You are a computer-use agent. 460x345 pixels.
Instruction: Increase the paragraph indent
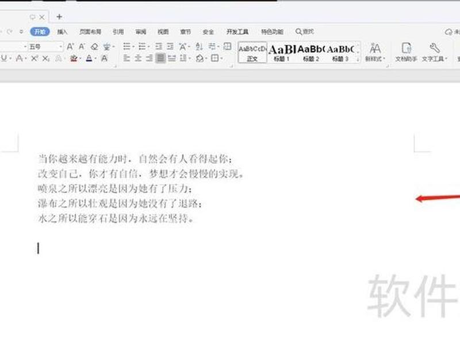pyautogui.click(x=170, y=47)
